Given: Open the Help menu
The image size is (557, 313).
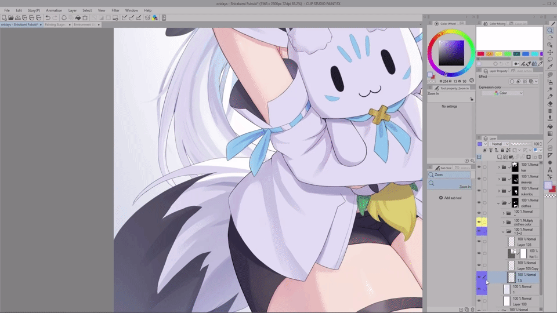Looking at the screenshot, I should tap(148, 10).
